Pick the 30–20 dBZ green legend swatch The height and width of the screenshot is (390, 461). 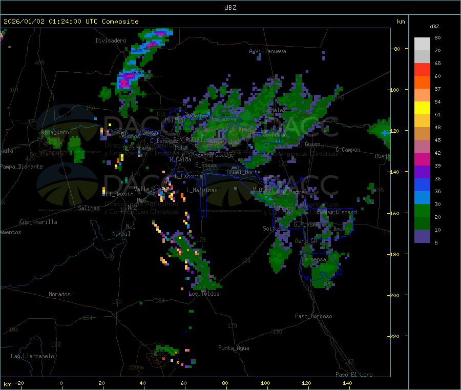422,211
